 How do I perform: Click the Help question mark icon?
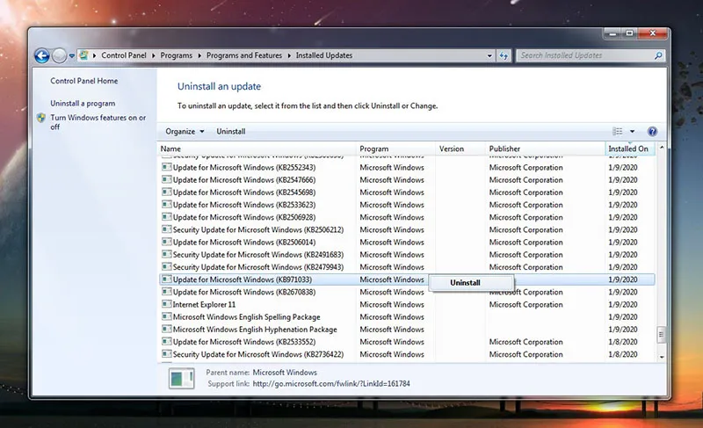652,132
